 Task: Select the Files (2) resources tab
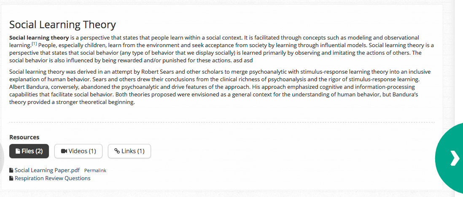tap(29, 151)
